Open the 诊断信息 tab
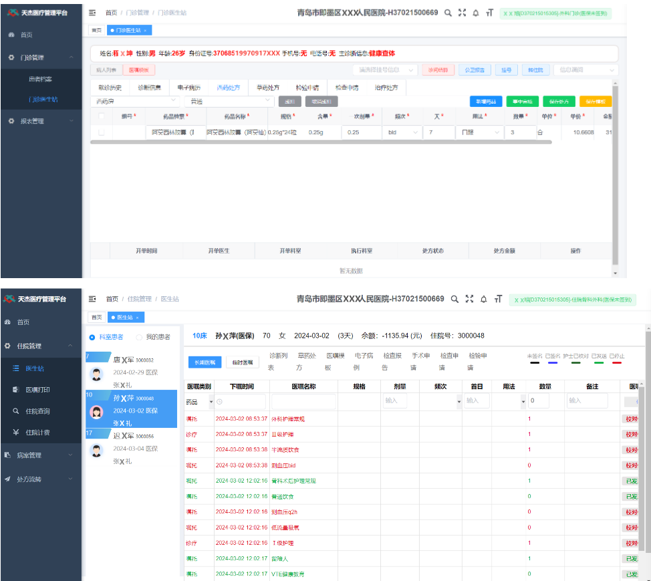The height and width of the screenshot is (581, 651). click(x=149, y=88)
